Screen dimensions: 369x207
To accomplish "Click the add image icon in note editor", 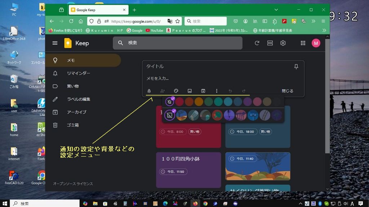I will 190,91.
